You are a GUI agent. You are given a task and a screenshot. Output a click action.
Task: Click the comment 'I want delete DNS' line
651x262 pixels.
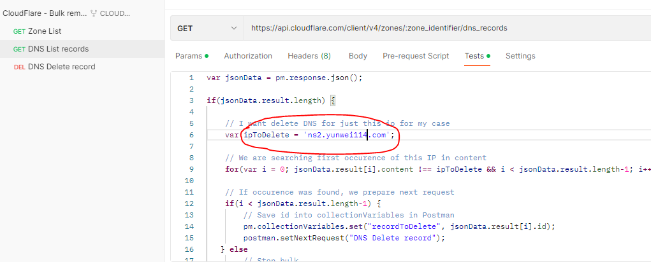click(337, 123)
